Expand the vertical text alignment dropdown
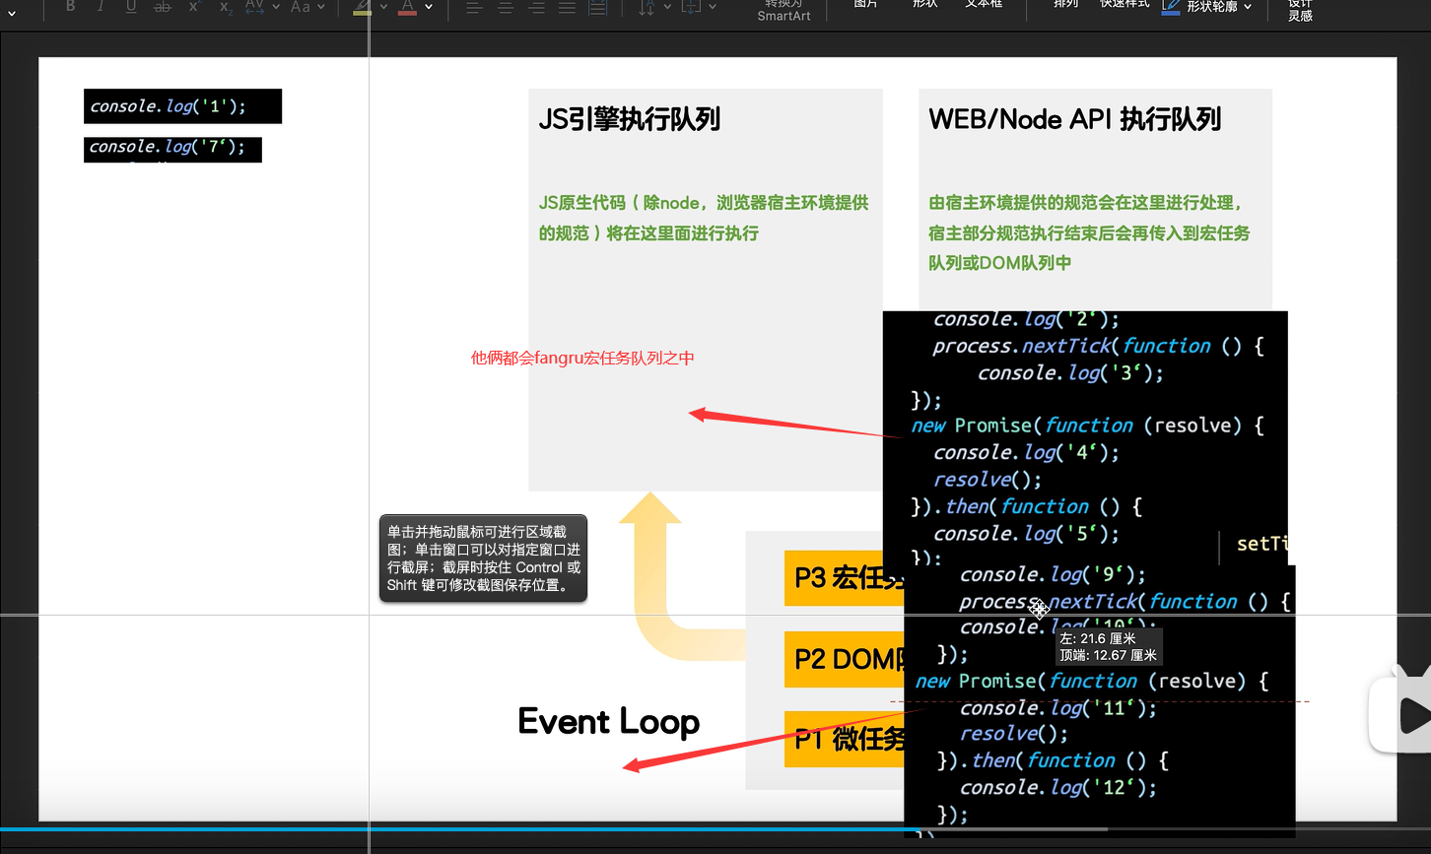The width and height of the screenshot is (1431, 854). point(713,7)
